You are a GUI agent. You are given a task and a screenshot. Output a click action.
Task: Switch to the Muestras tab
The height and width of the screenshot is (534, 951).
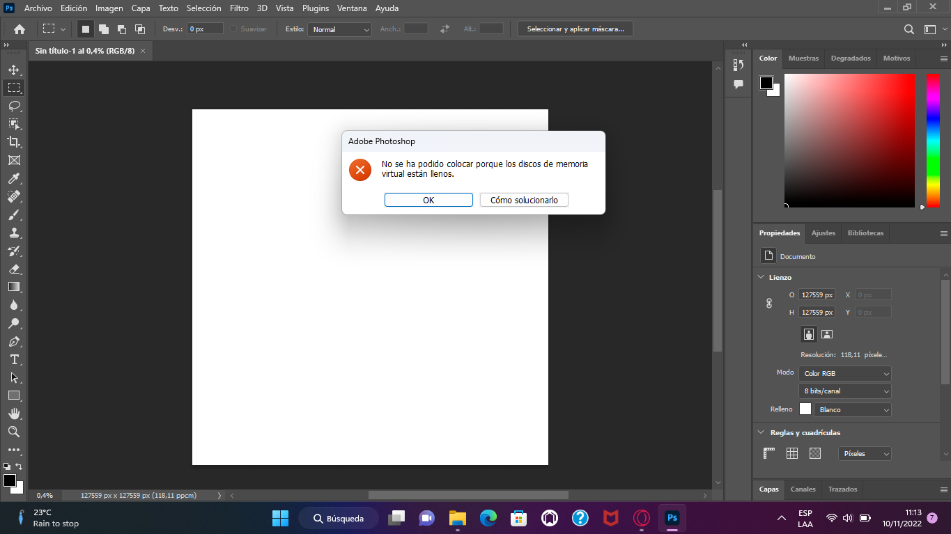pos(803,58)
